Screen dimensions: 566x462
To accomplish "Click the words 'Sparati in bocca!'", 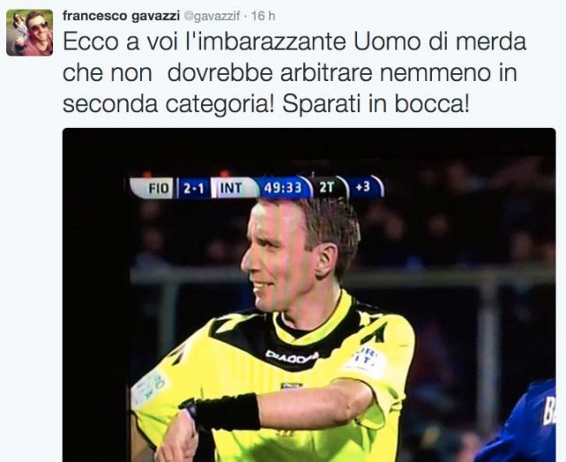I will coord(376,104).
